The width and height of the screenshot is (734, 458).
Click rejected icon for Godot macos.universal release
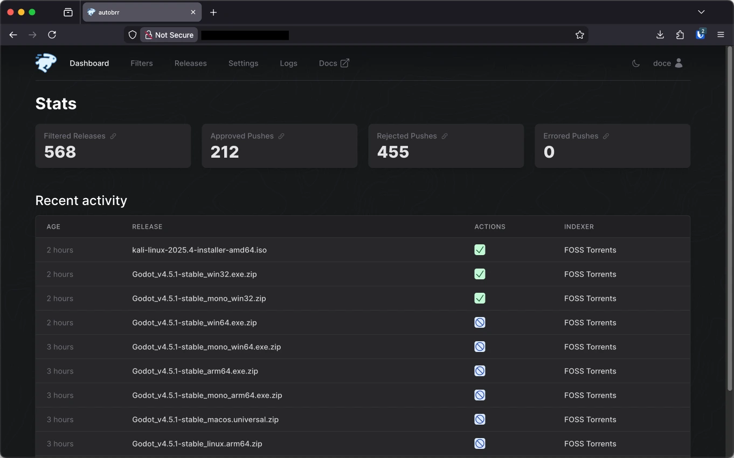(x=480, y=419)
